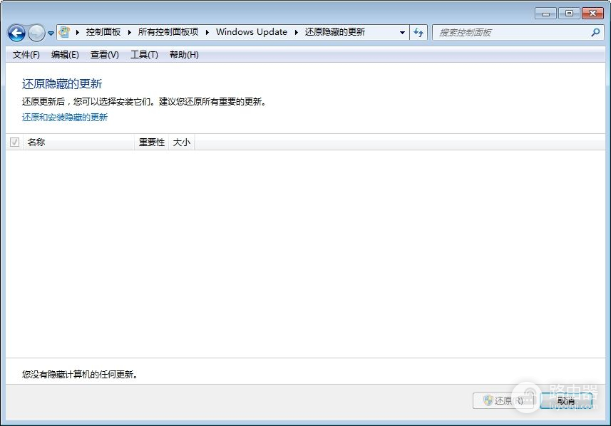Toggle the select-all checkbox in list header
Viewport: 611px width, 426px height.
[15, 142]
